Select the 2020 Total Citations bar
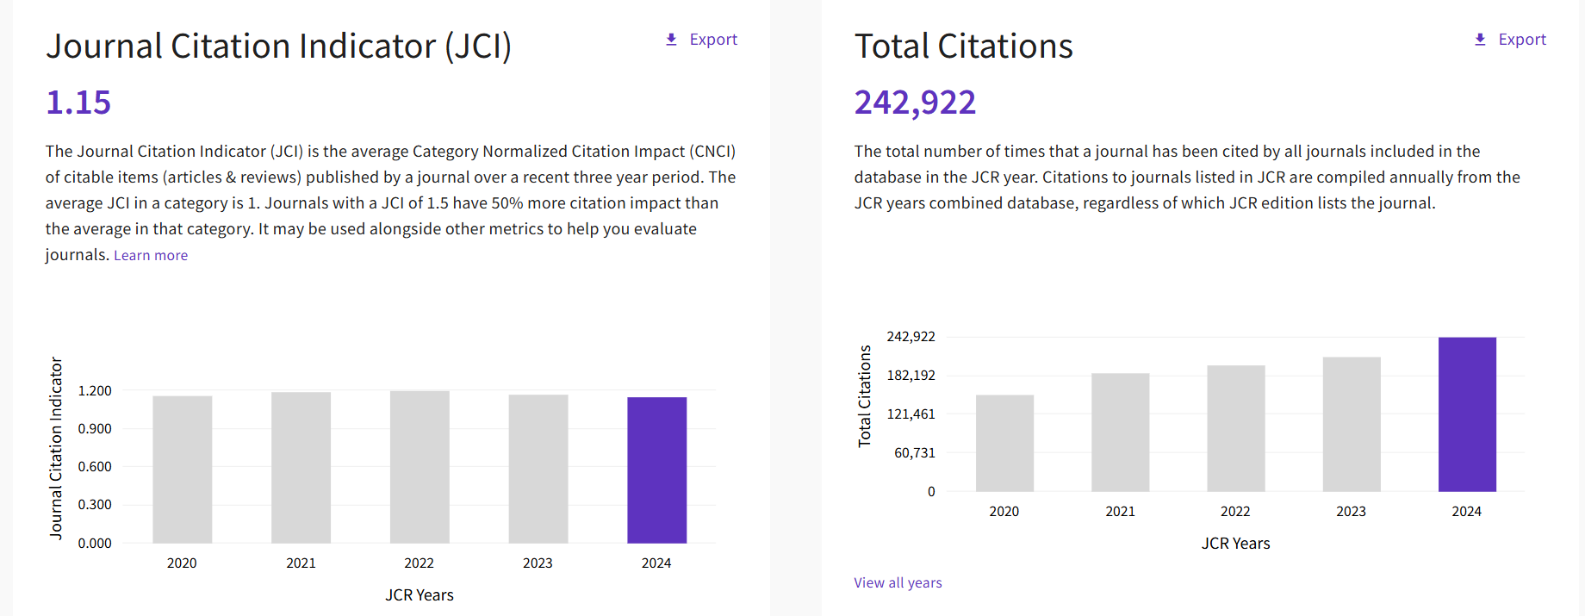The image size is (1585, 616). 1004,444
